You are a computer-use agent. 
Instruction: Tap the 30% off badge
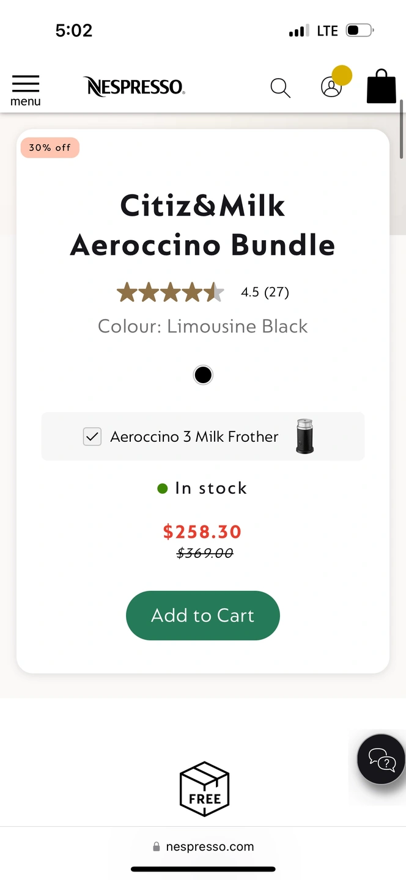click(50, 147)
